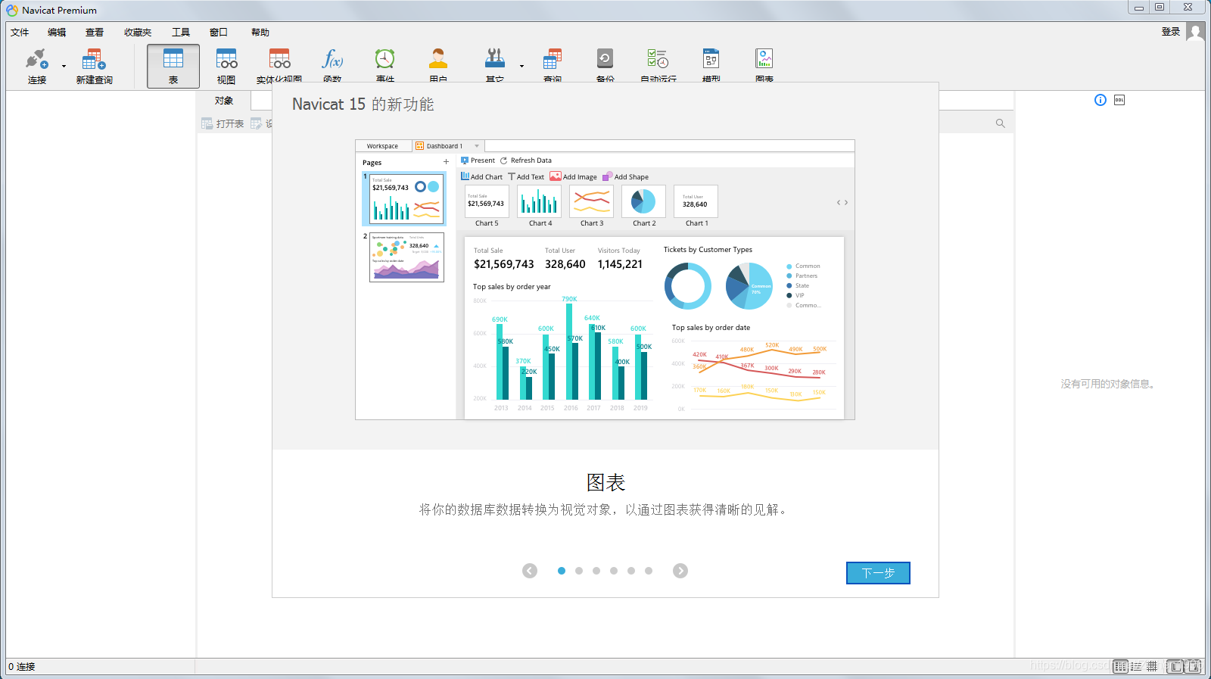
Task: Click the 下一步 next button
Action: pyautogui.click(x=878, y=573)
